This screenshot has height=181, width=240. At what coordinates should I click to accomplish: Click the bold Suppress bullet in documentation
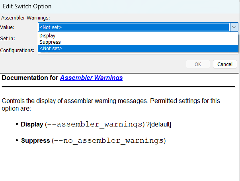[35, 141]
